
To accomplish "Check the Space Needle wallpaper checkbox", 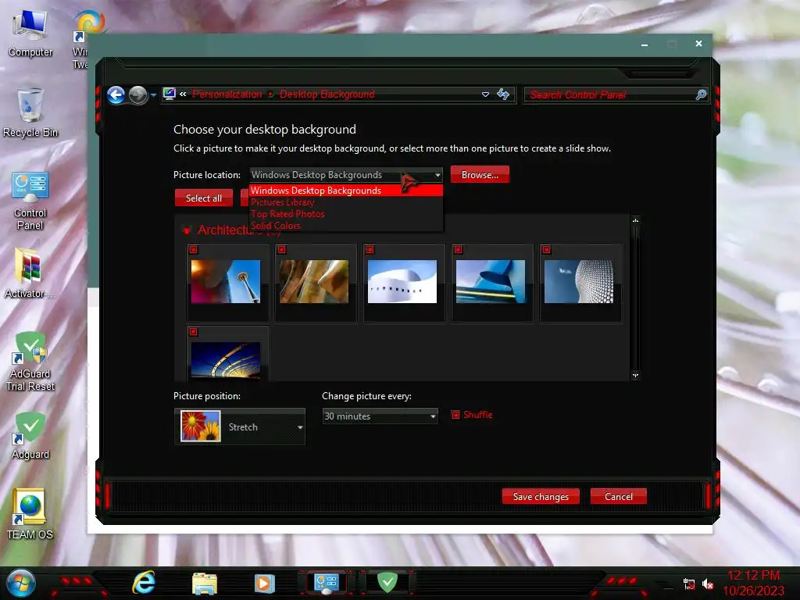I will pos(194,249).
